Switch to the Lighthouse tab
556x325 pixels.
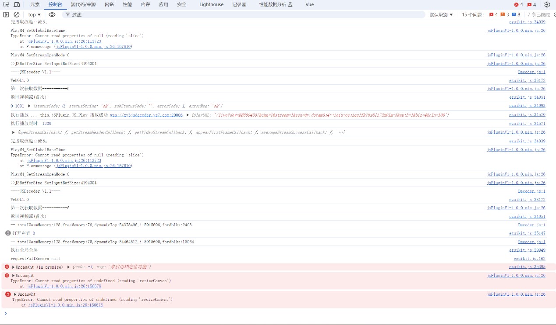[x=211, y=4]
